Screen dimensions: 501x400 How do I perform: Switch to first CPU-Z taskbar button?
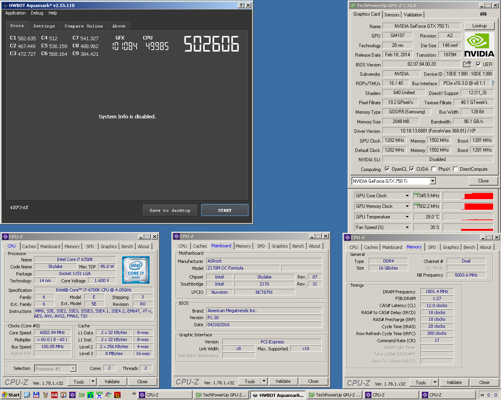click(165, 395)
